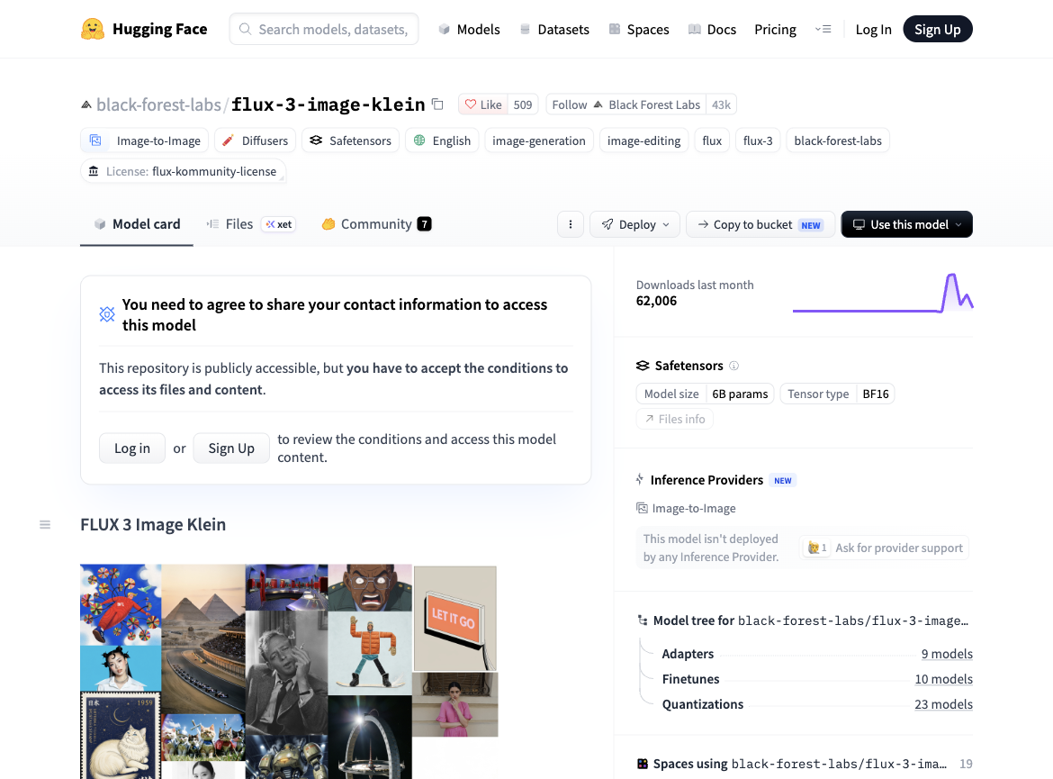This screenshot has width=1053, height=779.
Task: Click the heart Like button
Action: 483,104
